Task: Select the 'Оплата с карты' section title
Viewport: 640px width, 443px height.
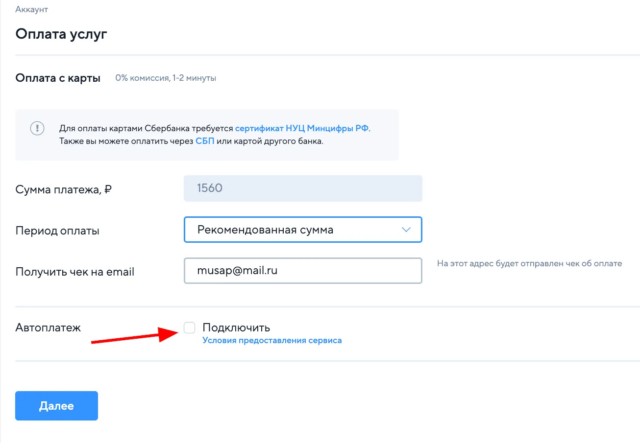Action: coord(58,78)
